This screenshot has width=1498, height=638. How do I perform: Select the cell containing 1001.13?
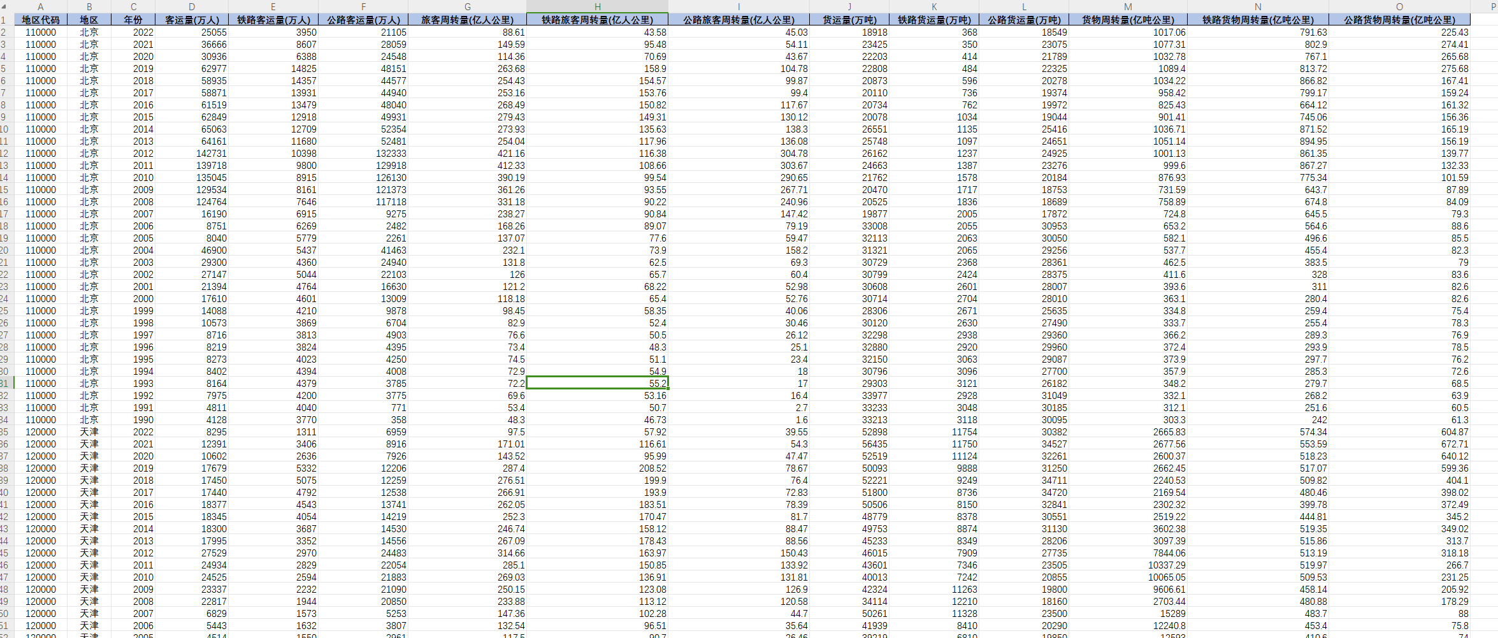point(1128,154)
